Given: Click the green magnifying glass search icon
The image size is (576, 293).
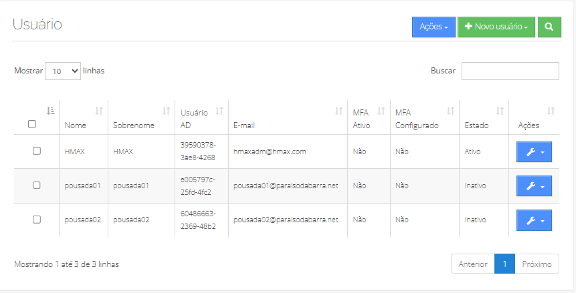Looking at the screenshot, I should [x=549, y=27].
